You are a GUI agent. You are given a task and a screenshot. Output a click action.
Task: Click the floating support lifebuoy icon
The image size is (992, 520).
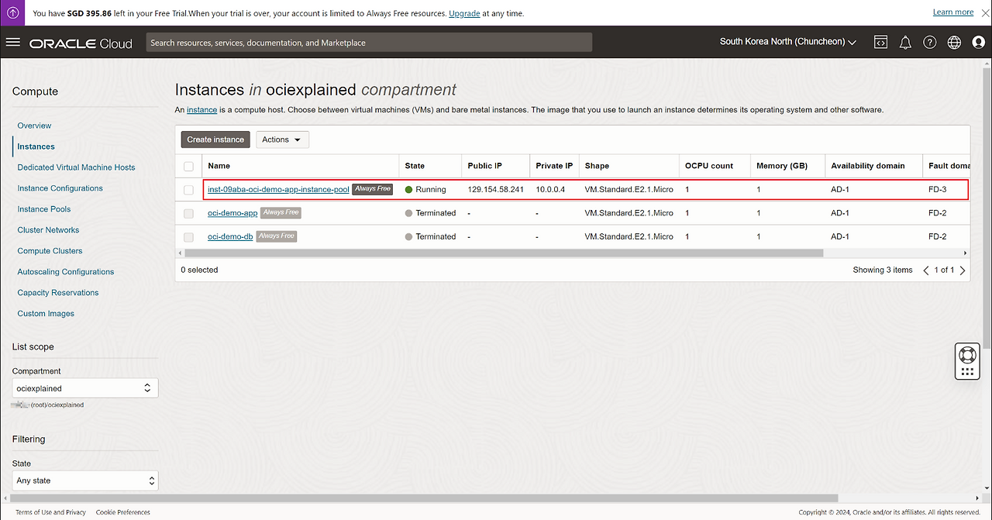966,355
